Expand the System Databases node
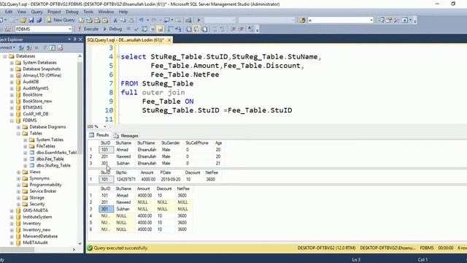The height and width of the screenshot is (263, 467). click(x=12, y=63)
